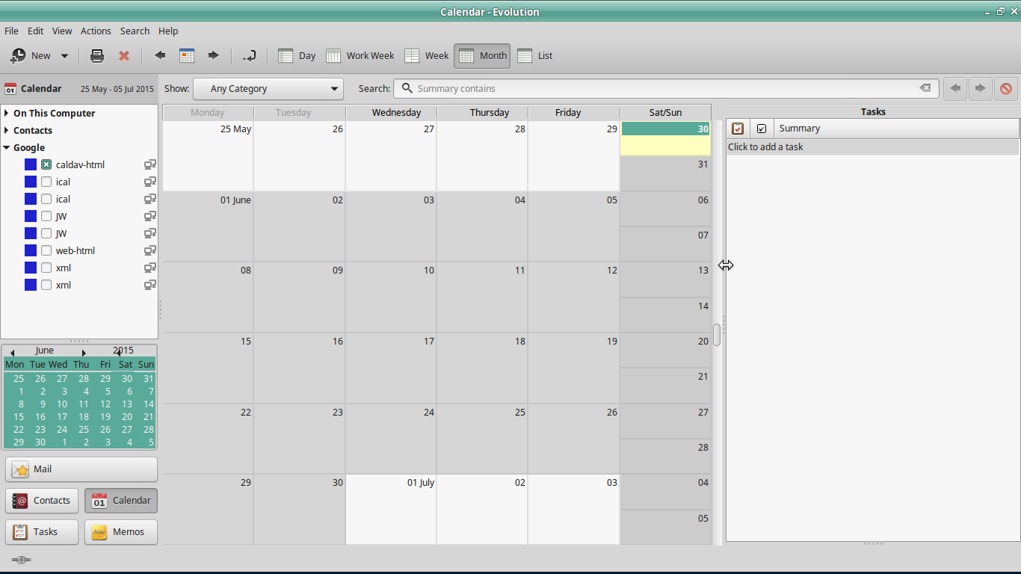Check the first ical calendar checkbox
The height and width of the screenshot is (574, 1021).
46,182
